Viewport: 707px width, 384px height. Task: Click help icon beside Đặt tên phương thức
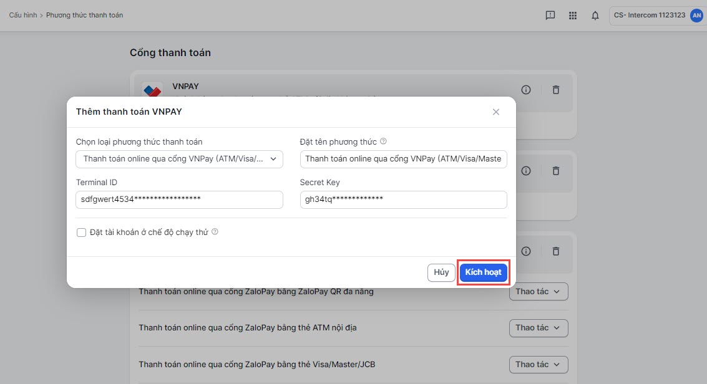pyautogui.click(x=383, y=142)
